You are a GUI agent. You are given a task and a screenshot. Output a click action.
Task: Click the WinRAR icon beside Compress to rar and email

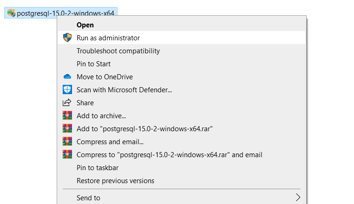(x=67, y=154)
